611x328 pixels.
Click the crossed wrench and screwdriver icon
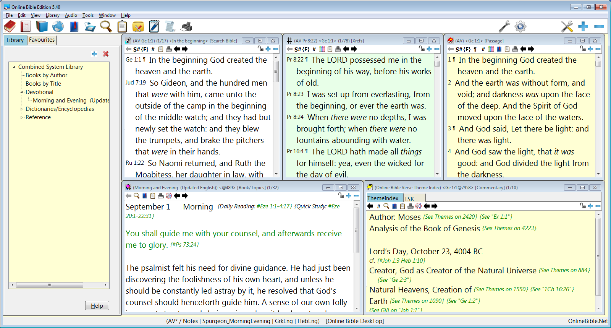coord(567,26)
